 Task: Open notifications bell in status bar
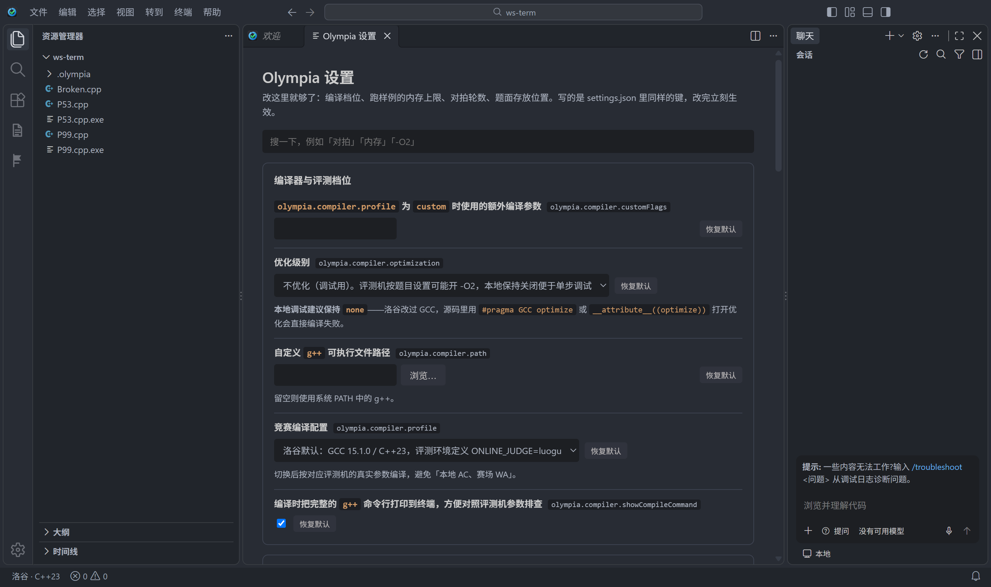click(976, 576)
